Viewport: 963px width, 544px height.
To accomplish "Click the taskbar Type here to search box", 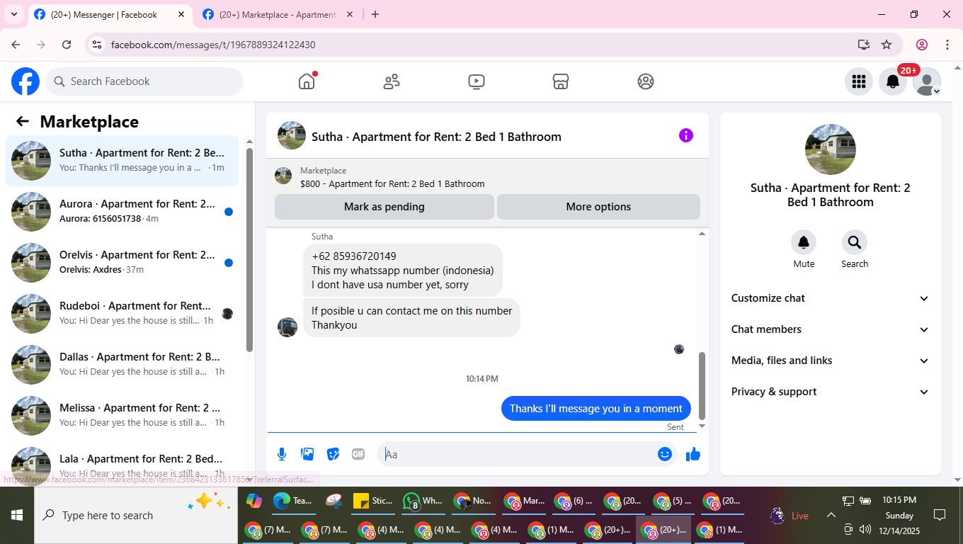I will 136,516.
